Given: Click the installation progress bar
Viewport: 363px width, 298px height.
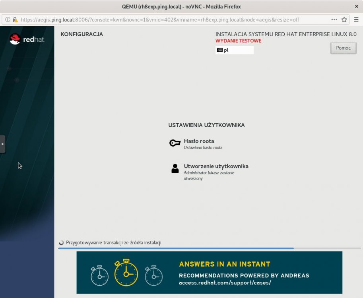Looking at the screenshot, I should (210, 248).
